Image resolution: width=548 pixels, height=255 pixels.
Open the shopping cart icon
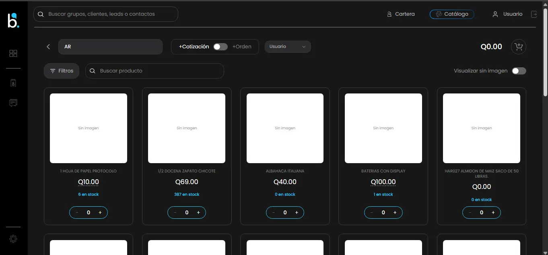519,47
